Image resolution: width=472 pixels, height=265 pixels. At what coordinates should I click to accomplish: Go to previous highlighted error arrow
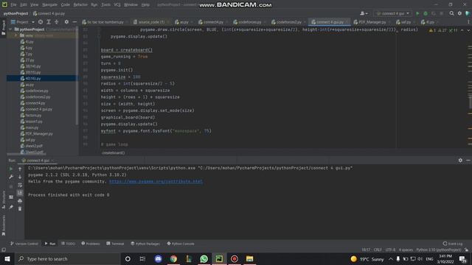tap(462, 30)
